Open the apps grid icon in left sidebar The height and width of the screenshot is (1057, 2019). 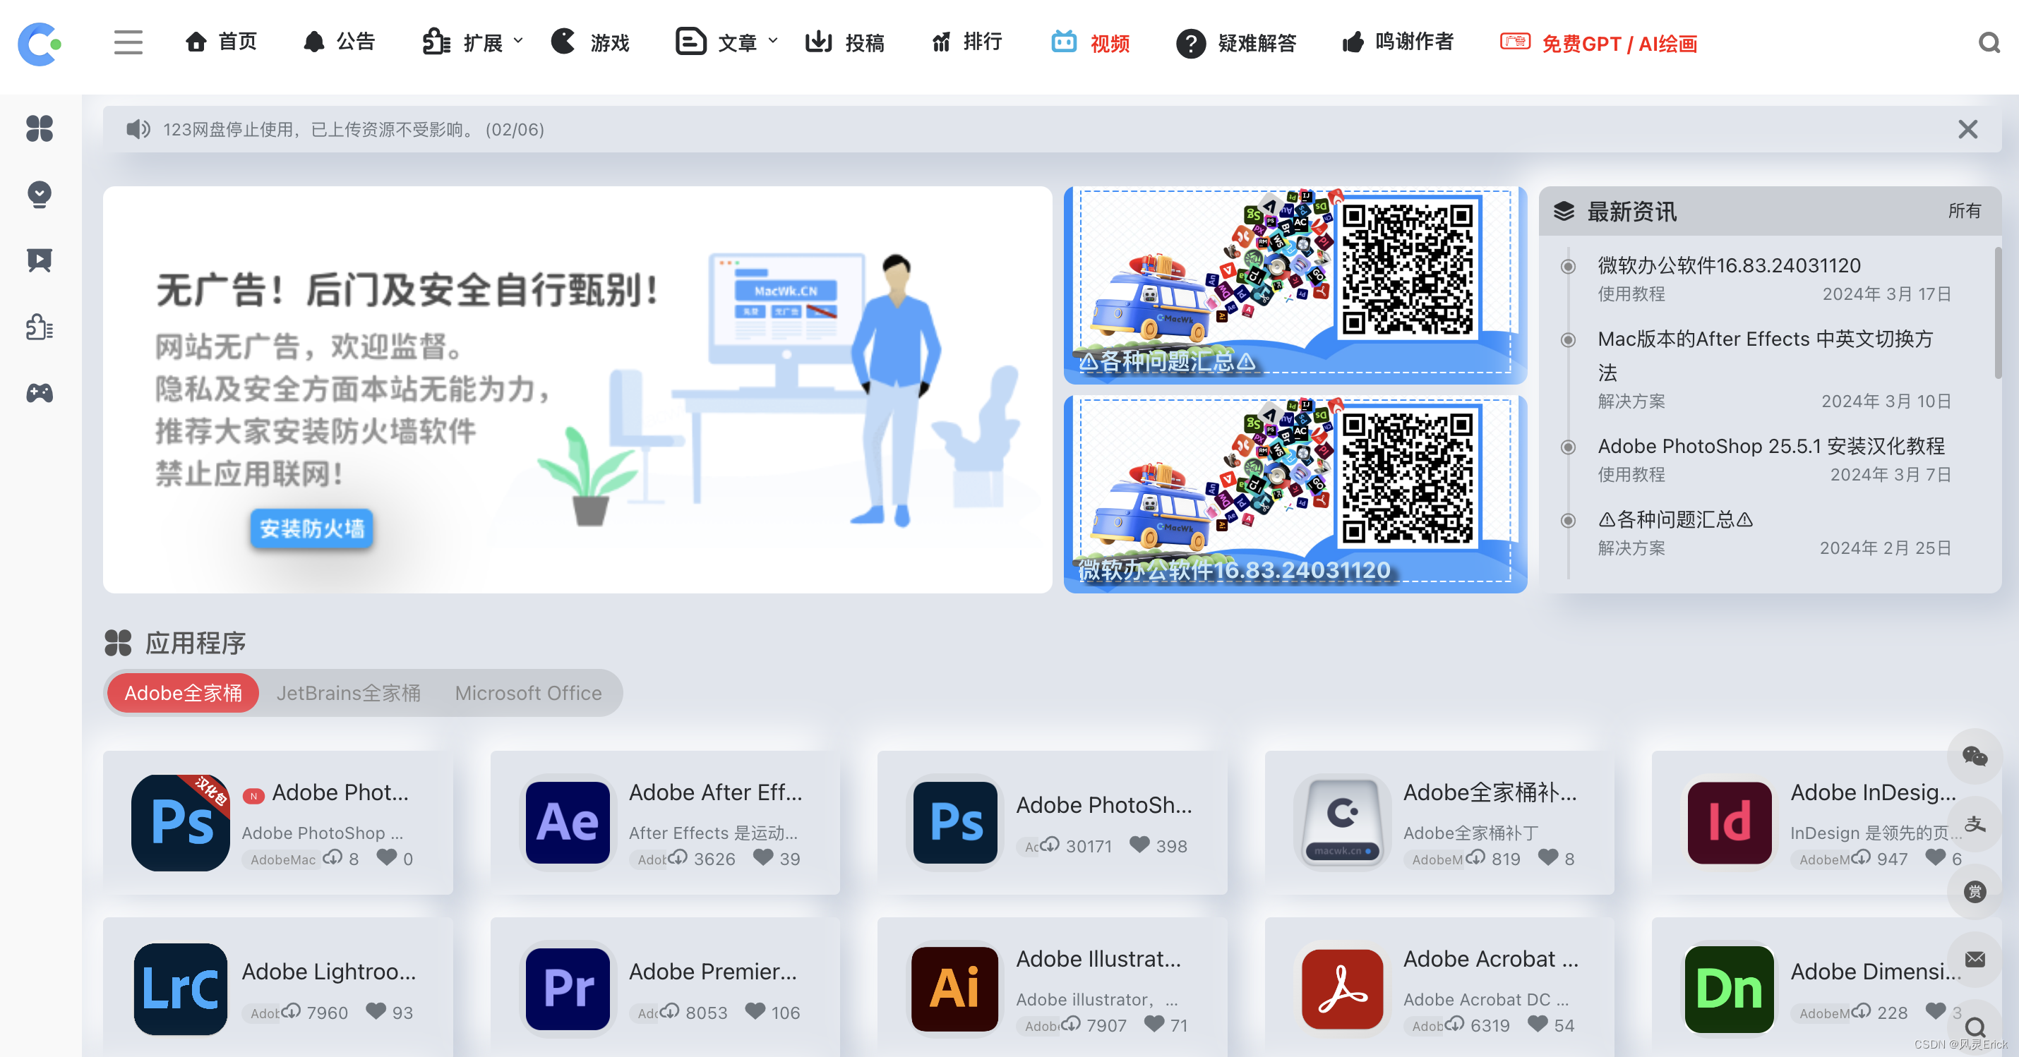pos(40,128)
